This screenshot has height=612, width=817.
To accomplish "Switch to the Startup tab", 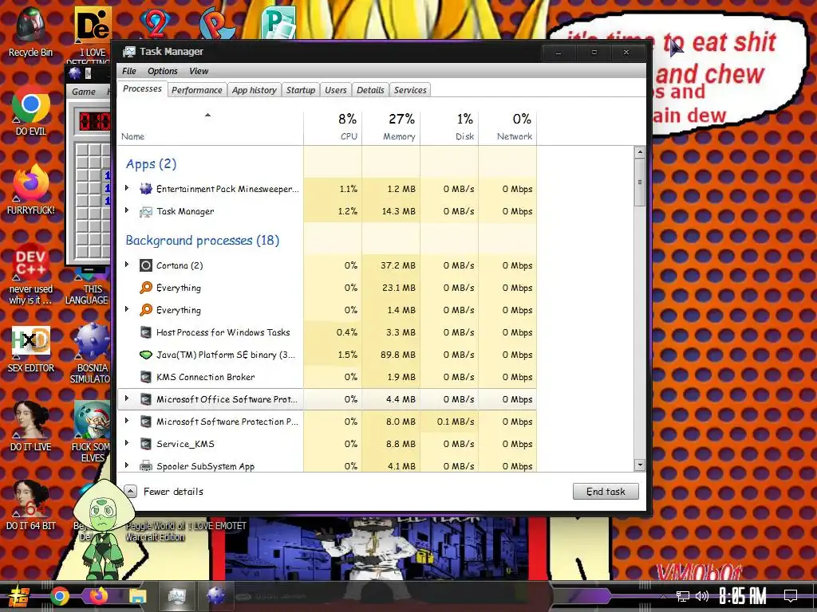I will 301,90.
